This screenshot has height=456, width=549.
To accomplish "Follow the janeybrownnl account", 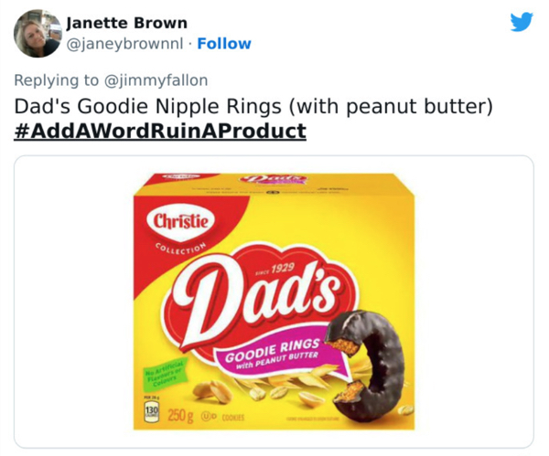I will click(x=224, y=44).
